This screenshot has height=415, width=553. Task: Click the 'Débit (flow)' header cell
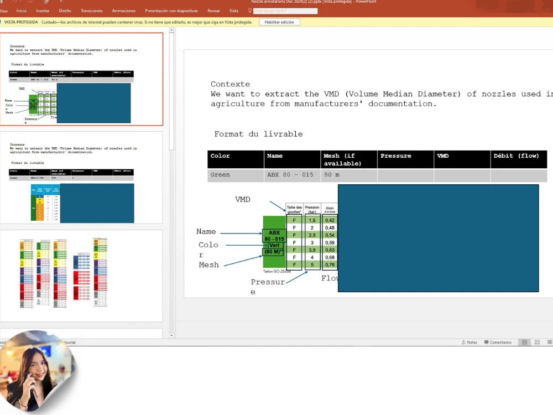pyautogui.click(x=519, y=159)
